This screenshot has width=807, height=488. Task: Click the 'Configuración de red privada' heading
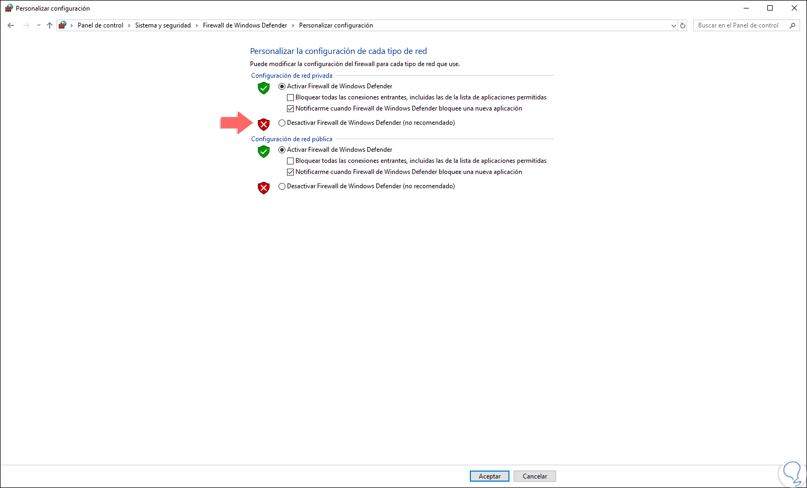click(x=292, y=76)
